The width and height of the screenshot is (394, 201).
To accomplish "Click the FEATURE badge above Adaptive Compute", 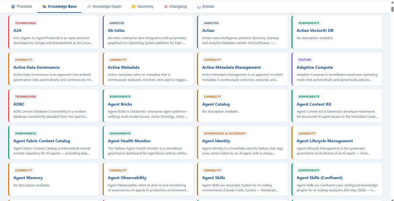I will point(305,60).
